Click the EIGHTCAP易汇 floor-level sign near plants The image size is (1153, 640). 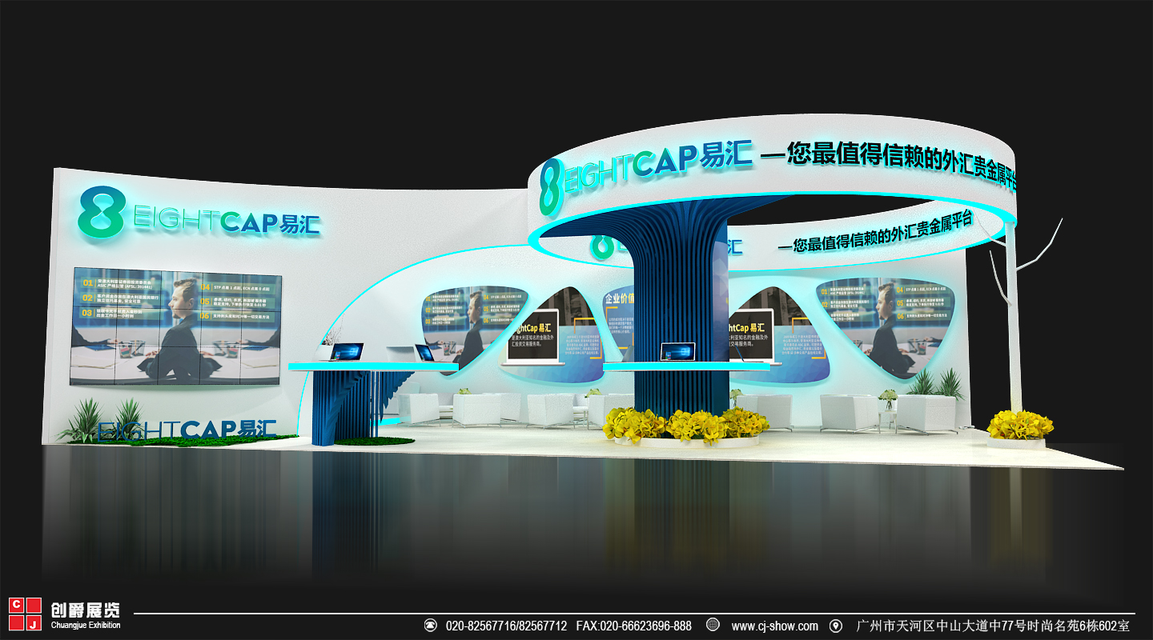[187, 430]
